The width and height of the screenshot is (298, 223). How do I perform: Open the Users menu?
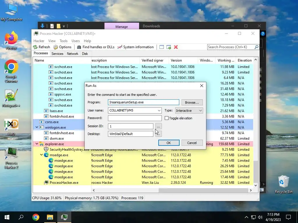pyautogui.click(x=76, y=41)
